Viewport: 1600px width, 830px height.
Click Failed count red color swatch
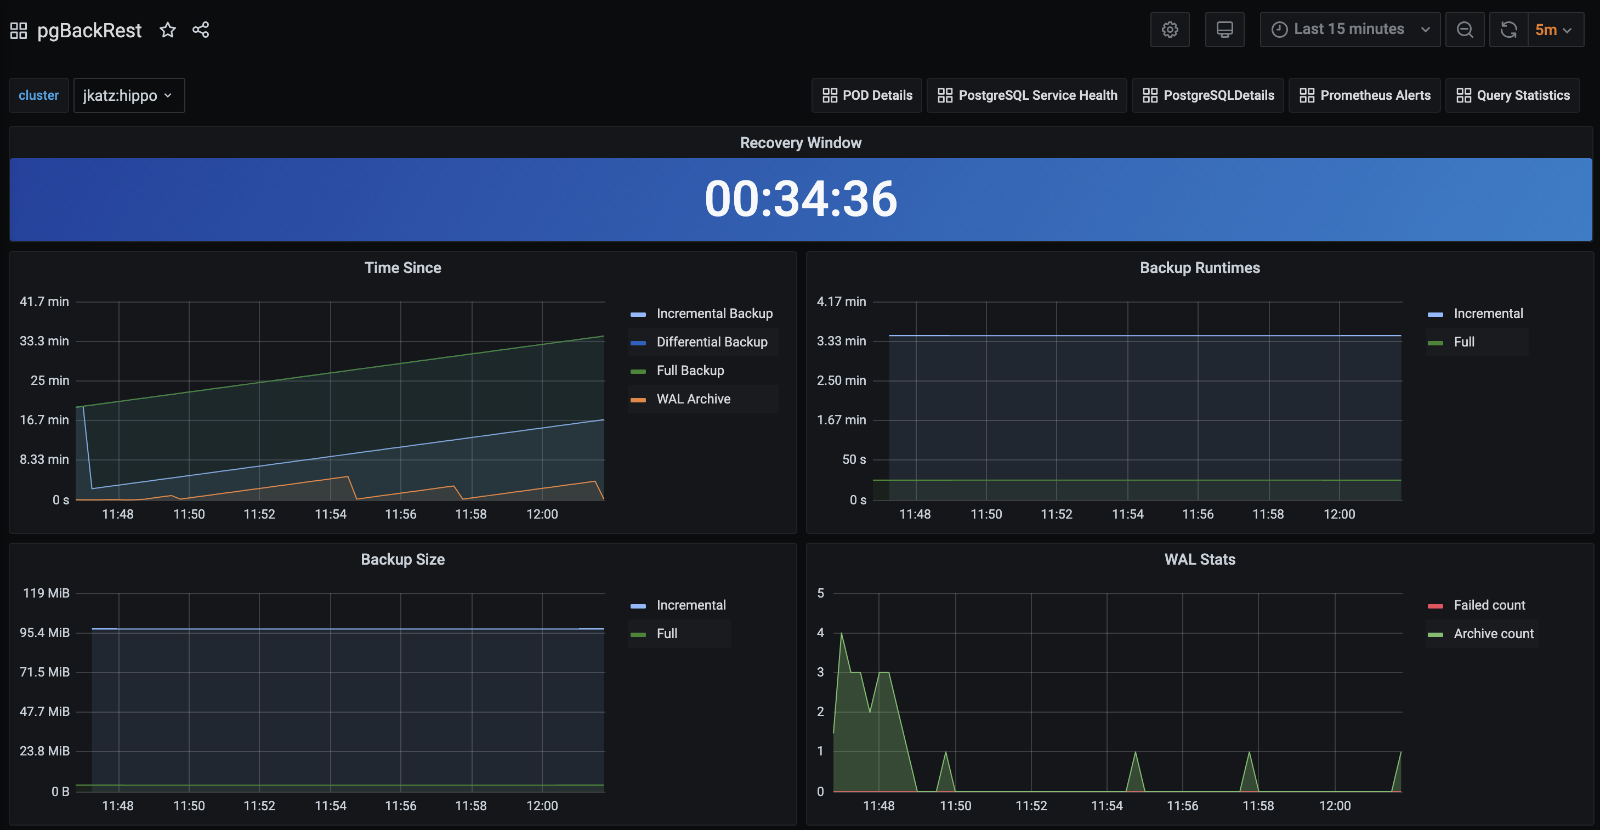click(1435, 606)
